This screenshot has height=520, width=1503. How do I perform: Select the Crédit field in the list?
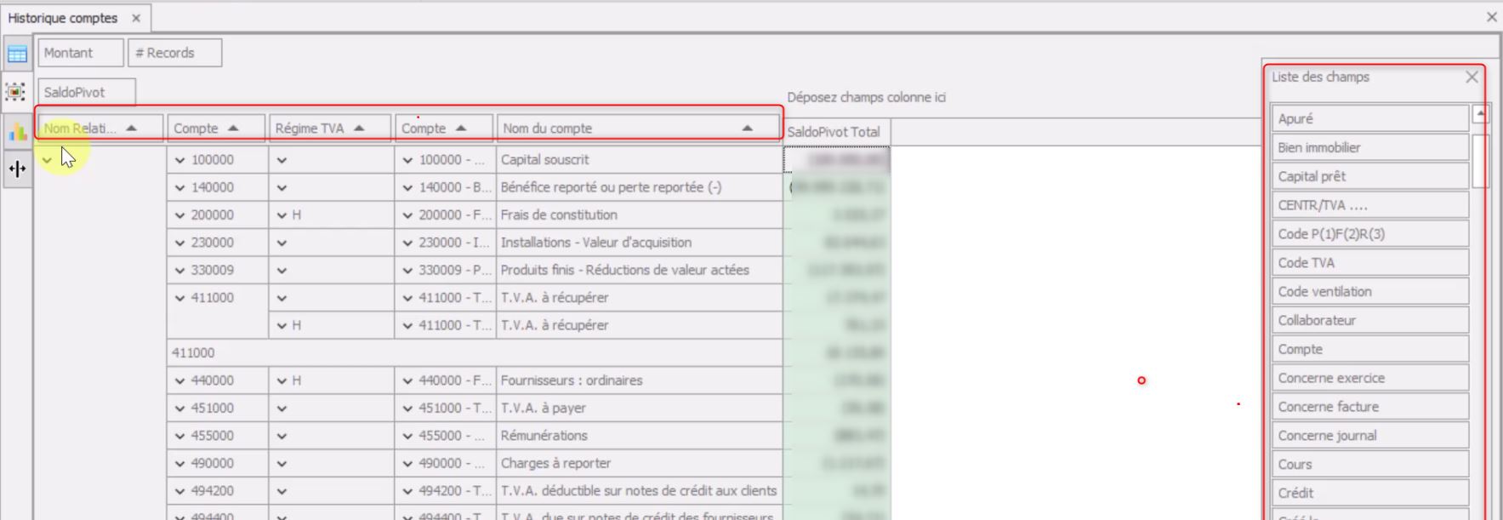click(x=1370, y=494)
